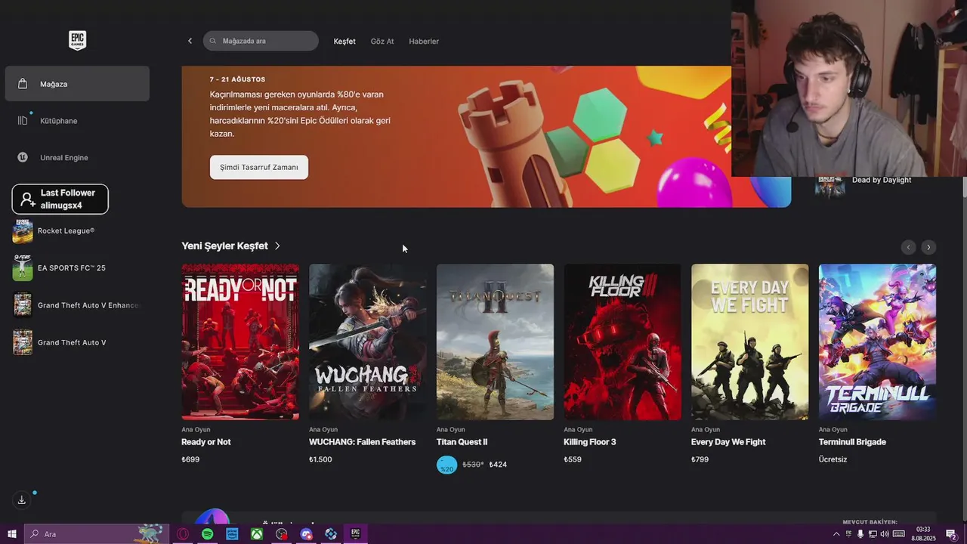Click the ₺424 discounted price
967x544 pixels.
point(498,465)
